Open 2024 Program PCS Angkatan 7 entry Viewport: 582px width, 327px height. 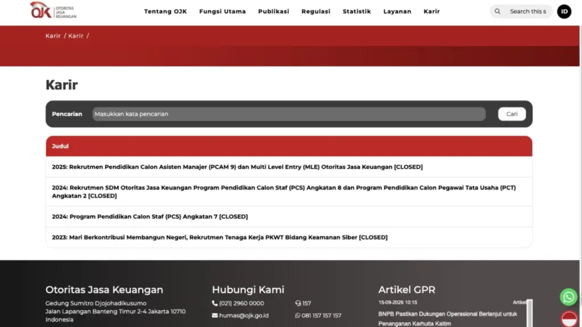(149, 216)
